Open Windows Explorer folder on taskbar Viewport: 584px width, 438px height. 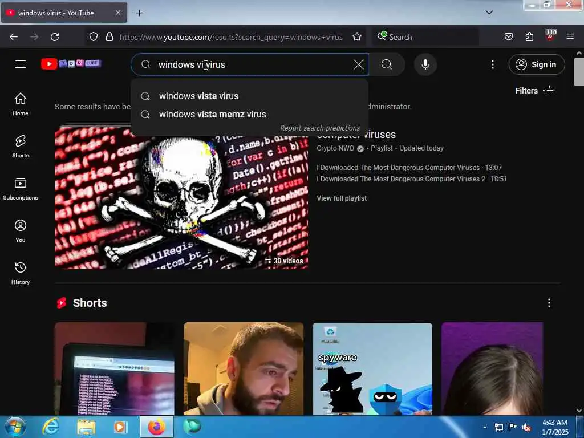point(86,427)
